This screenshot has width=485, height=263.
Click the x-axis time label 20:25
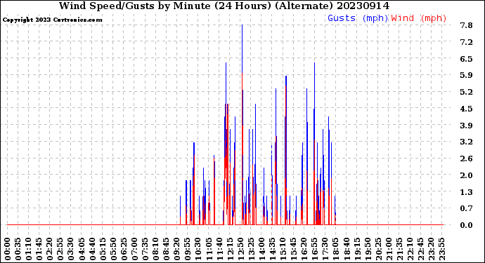377,249
